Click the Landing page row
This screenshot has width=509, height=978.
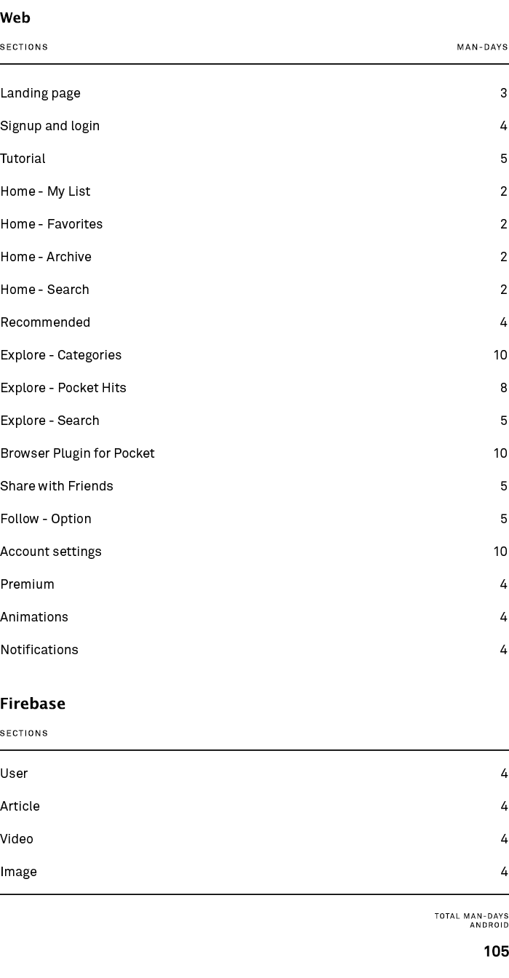click(254, 93)
